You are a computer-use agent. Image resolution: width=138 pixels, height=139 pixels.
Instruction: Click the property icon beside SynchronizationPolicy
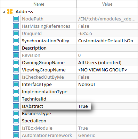point(16,41)
